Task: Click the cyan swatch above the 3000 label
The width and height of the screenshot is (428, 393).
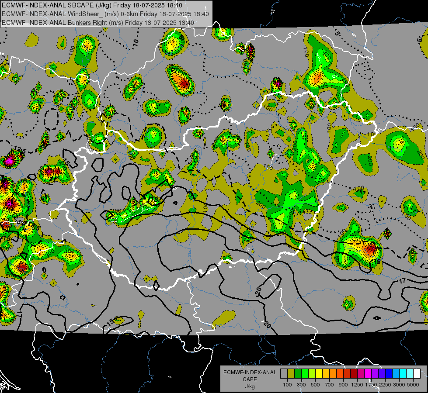Action: (403, 374)
